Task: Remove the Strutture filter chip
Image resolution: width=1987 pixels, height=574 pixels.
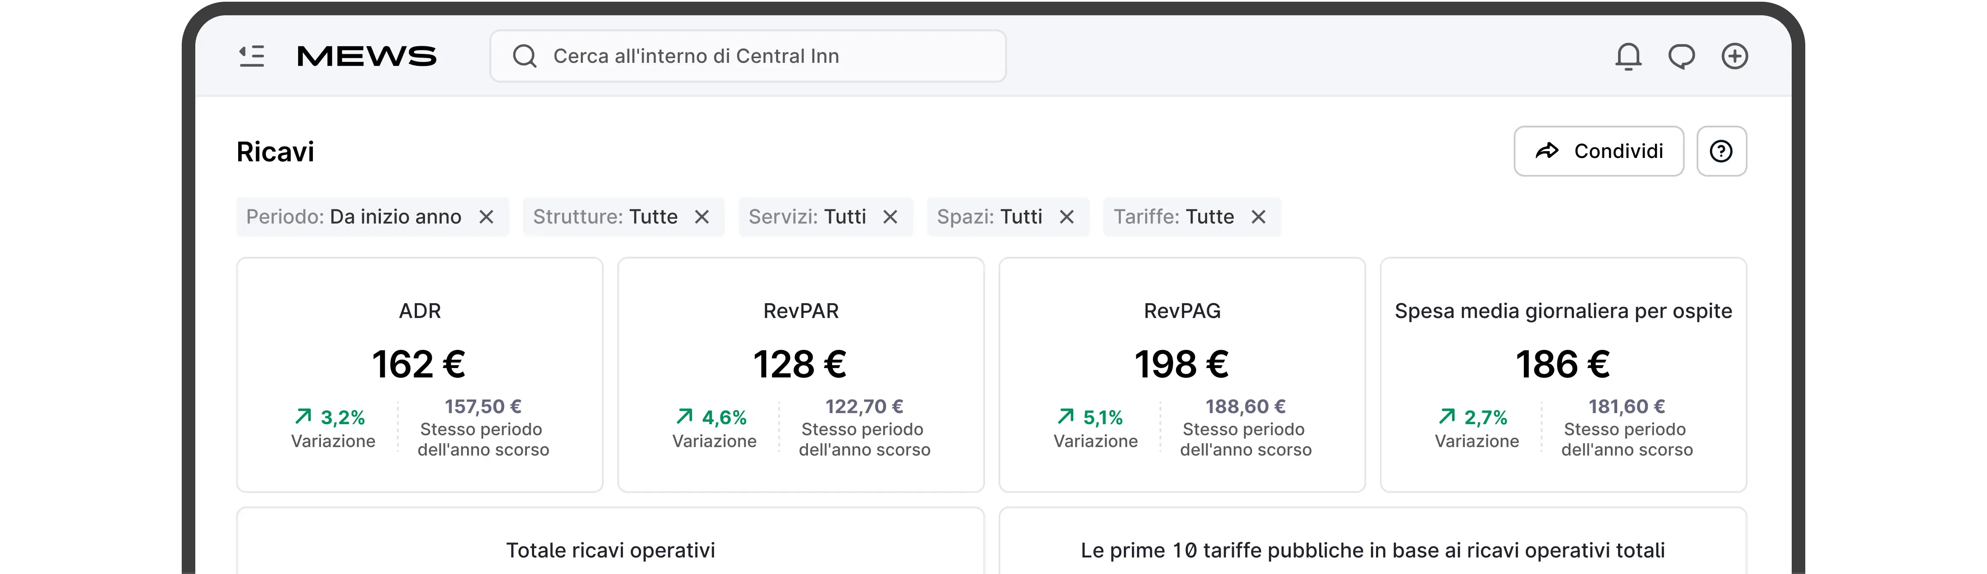Action: [702, 217]
